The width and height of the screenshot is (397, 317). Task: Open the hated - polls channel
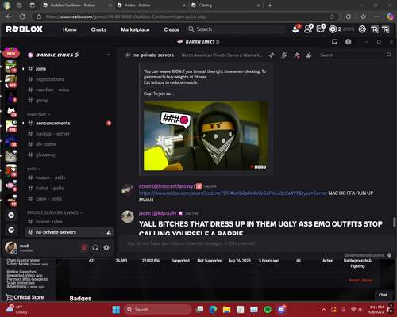tap(69, 188)
